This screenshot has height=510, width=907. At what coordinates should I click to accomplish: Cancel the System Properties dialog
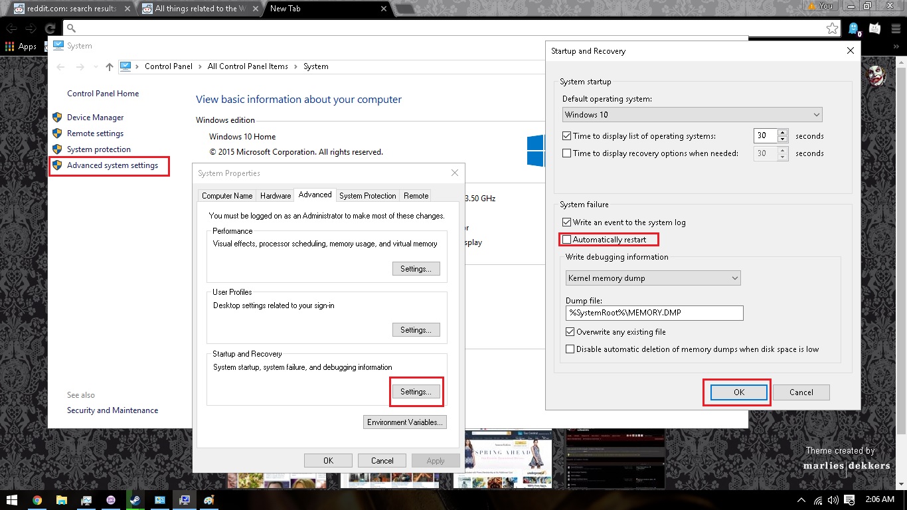[382, 461]
